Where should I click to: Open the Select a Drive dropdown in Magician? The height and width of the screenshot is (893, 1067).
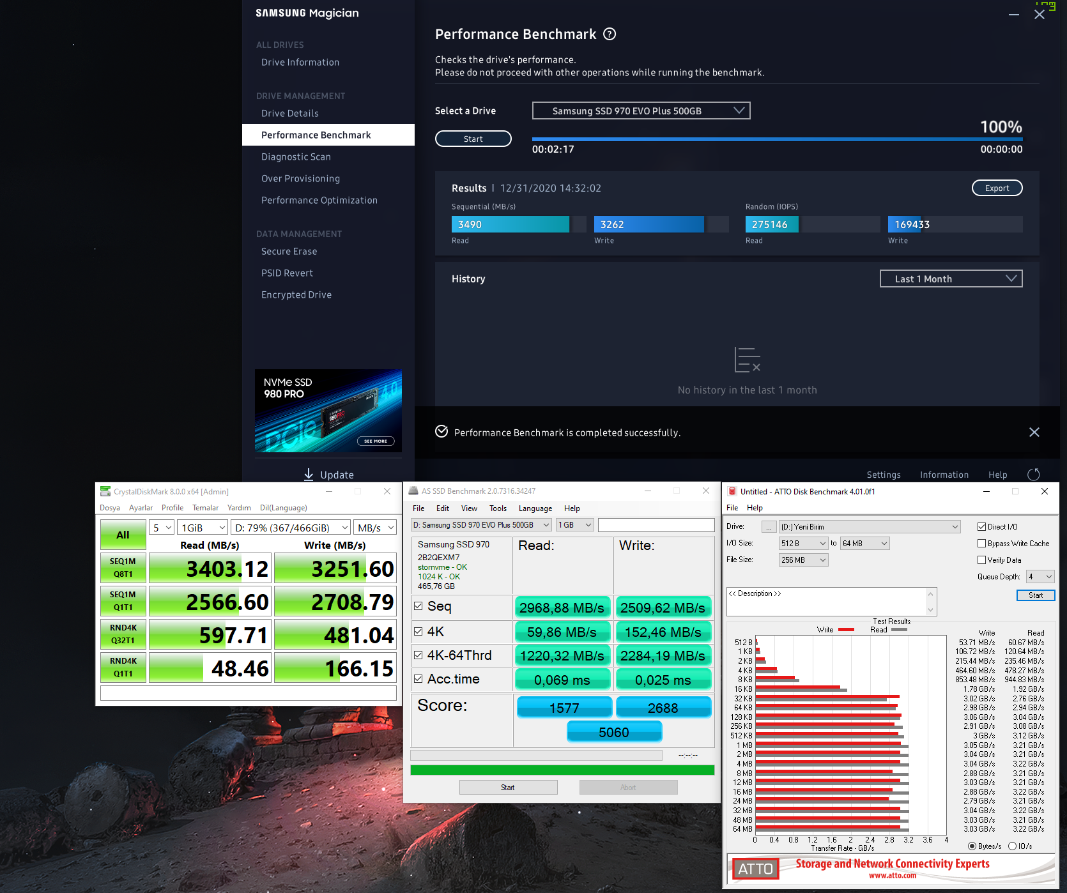(x=641, y=111)
